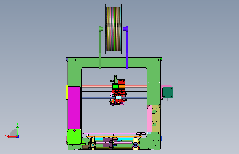
Task: Click the dark green stepper motor on the right
Action: point(168,93)
